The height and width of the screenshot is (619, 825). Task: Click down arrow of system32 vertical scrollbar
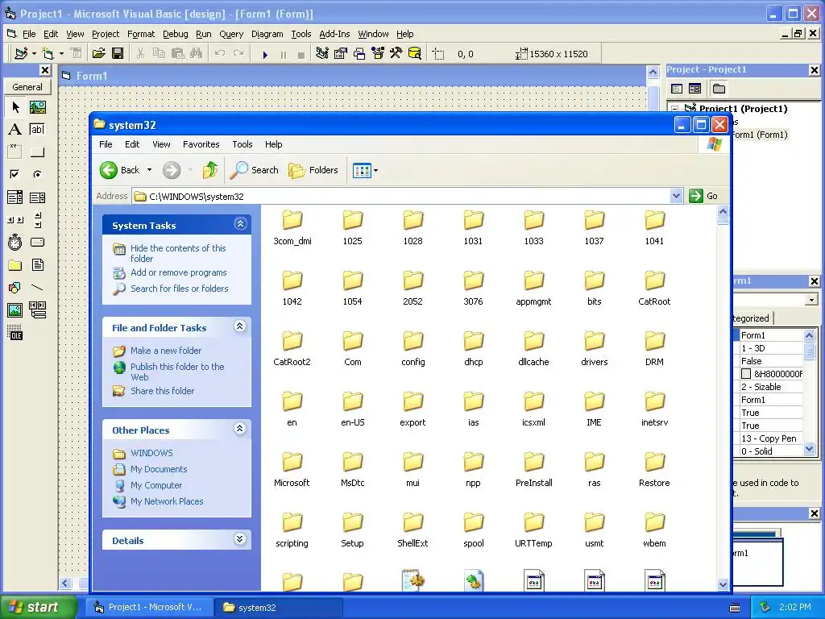coord(723,584)
